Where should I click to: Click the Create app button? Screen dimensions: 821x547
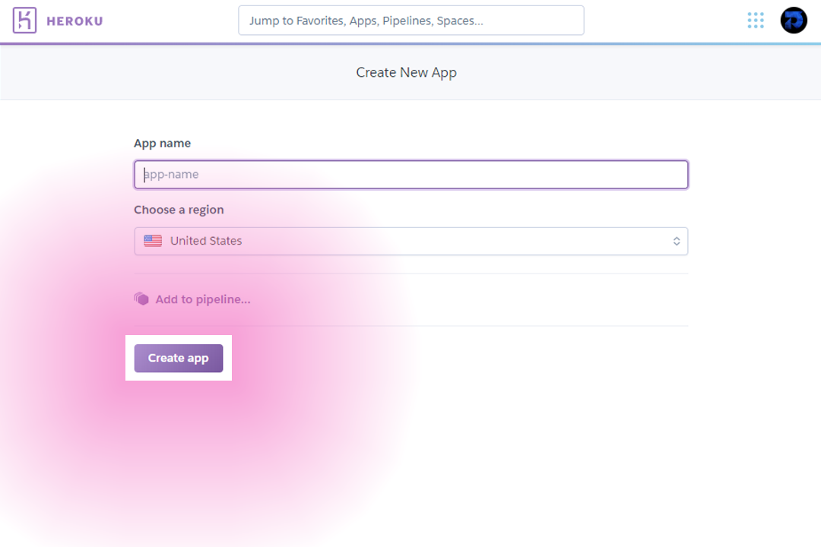point(179,358)
